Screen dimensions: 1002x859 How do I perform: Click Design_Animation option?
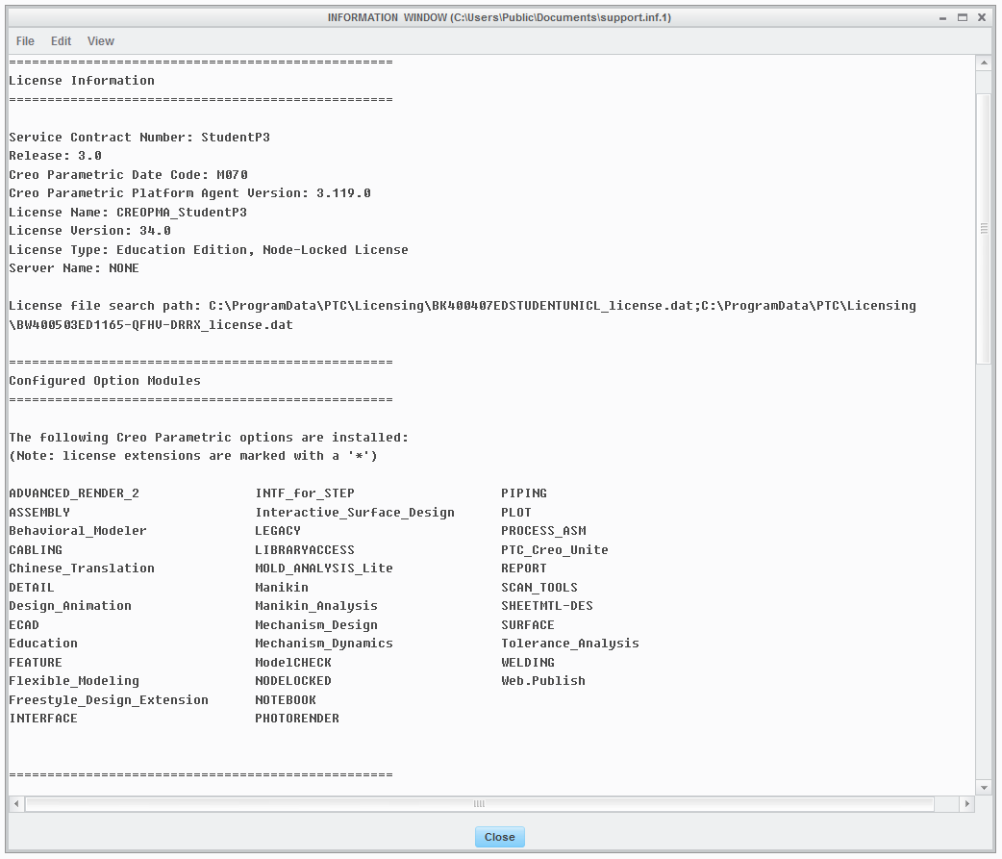point(69,606)
